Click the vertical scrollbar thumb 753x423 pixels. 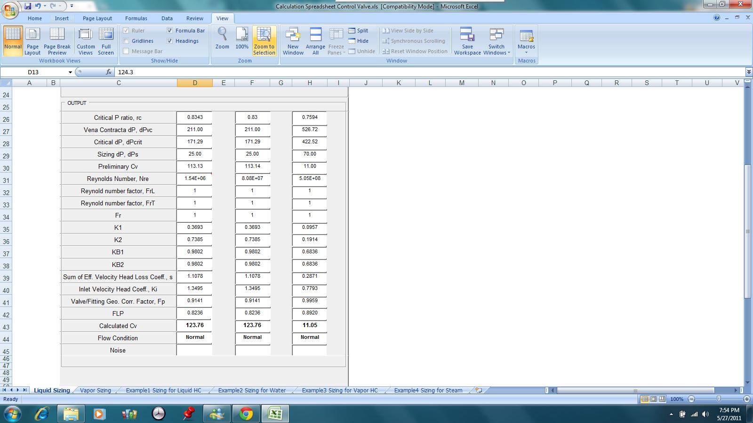(747, 231)
